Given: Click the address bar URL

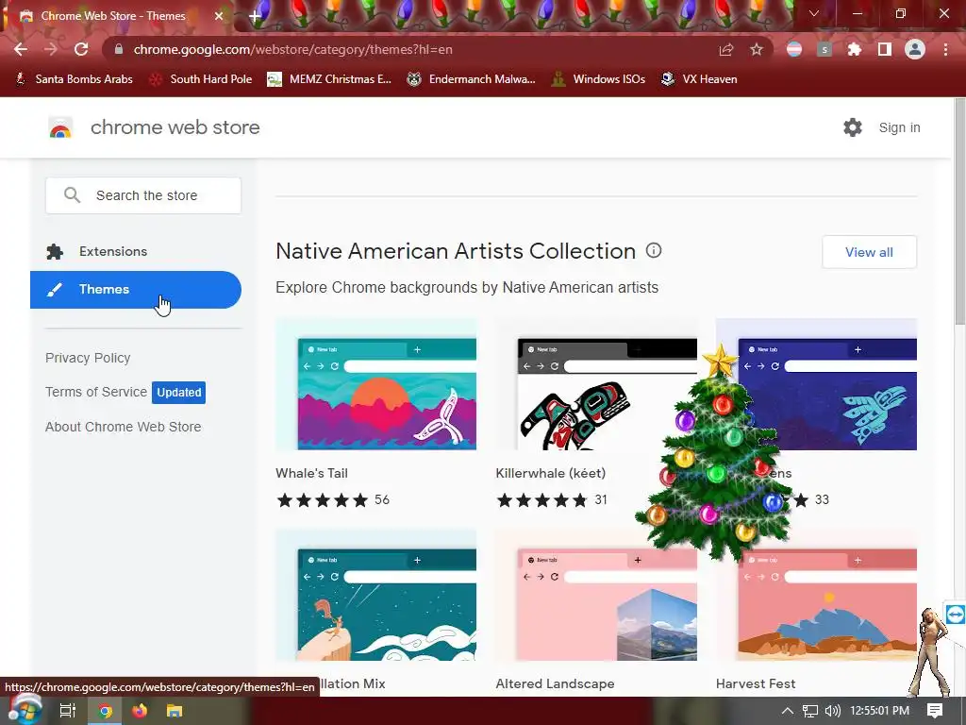Looking at the screenshot, I should 292,49.
